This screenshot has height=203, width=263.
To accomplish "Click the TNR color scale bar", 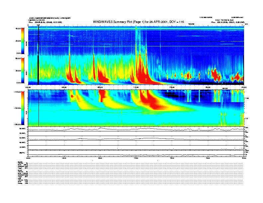I will pos(23,108).
